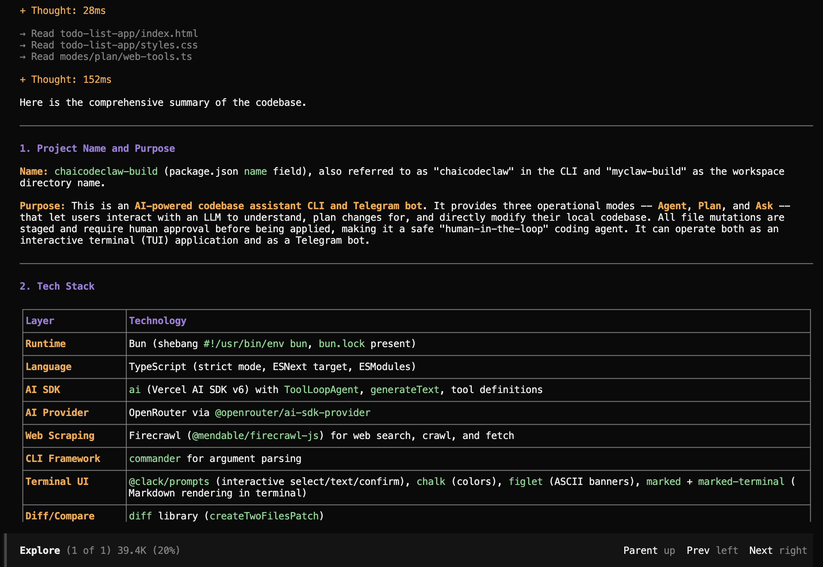Click 'figlet' package name
The width and height of the screenshot is (823, 567).
[x=526, y=482]
